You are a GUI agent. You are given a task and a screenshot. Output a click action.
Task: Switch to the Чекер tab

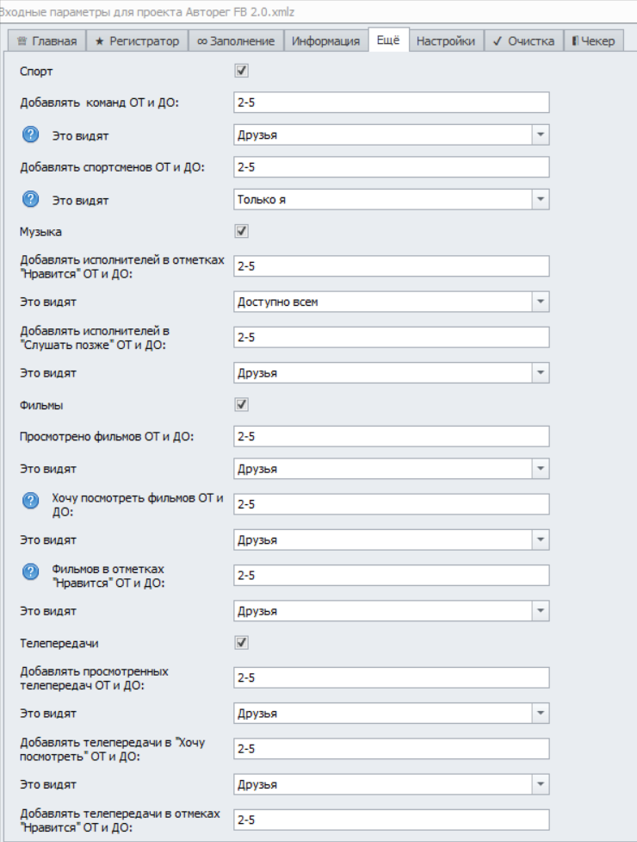click(593, 41)
